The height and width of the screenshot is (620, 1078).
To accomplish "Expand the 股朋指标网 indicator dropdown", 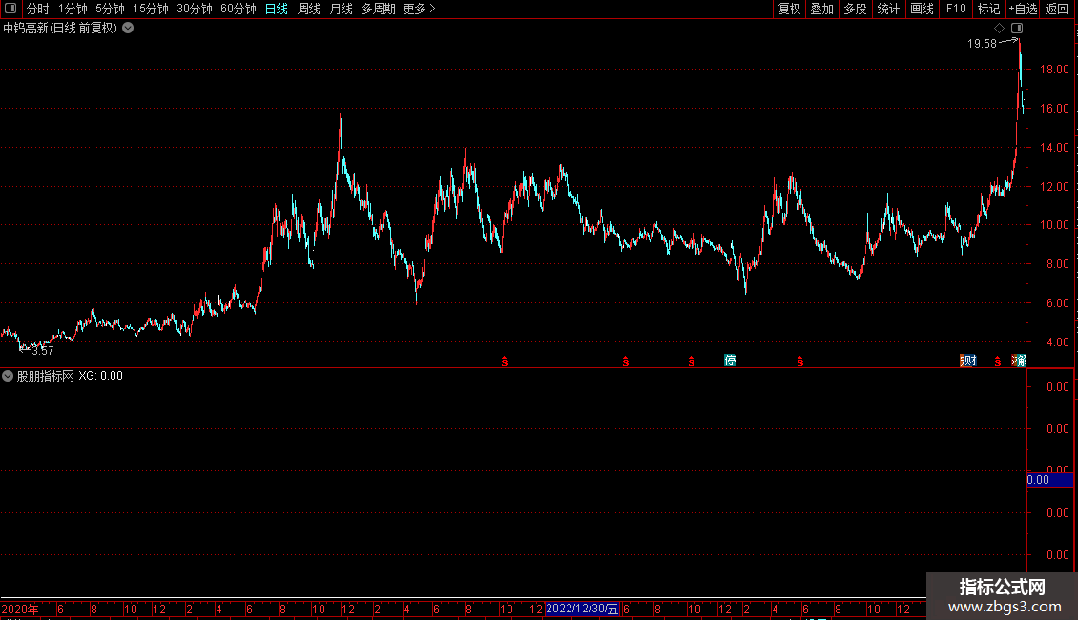I will point(8,376).
